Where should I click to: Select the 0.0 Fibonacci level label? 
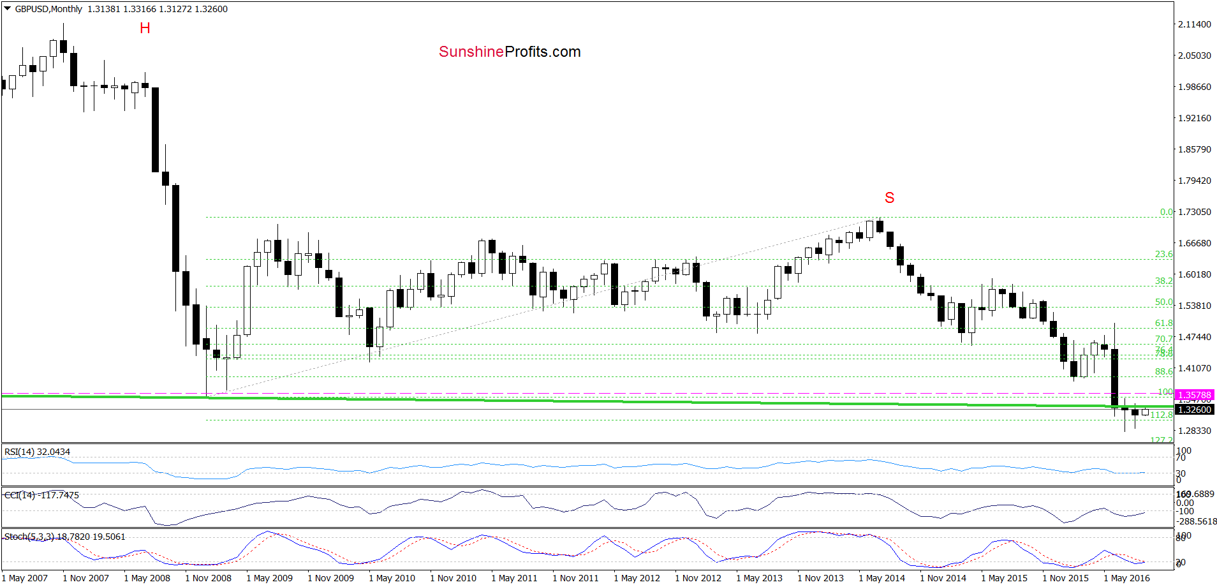tap(1166, 212)
